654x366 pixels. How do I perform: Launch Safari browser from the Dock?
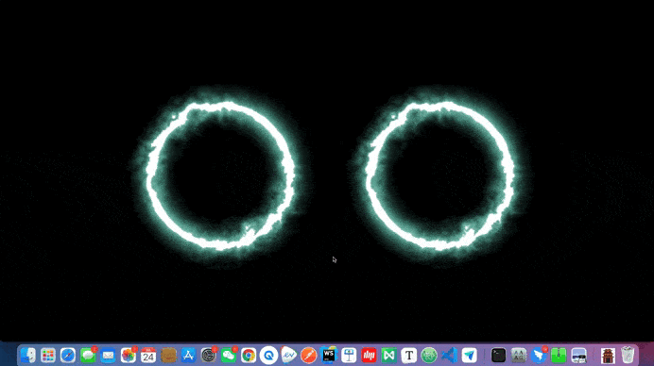coord(67,356)
